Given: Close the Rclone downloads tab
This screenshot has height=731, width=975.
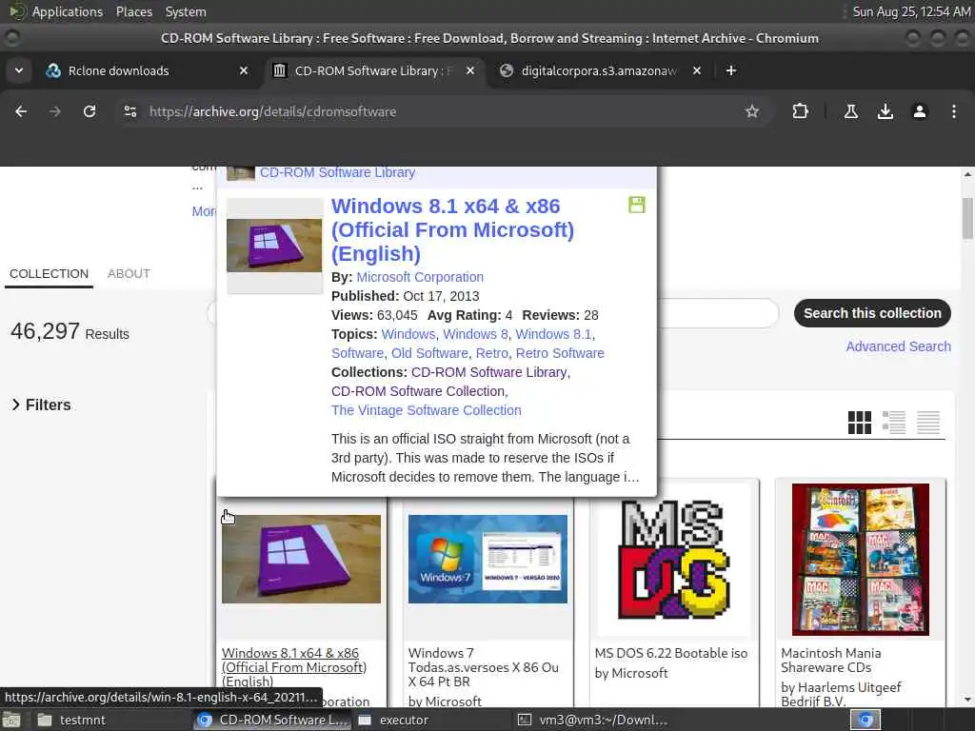Looking at the screenshot, I should click(244, 70).
